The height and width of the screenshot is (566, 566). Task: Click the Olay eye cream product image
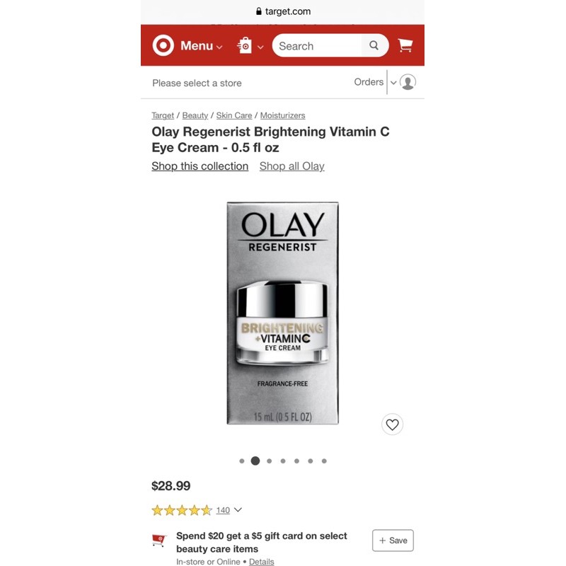pos(282,313)
